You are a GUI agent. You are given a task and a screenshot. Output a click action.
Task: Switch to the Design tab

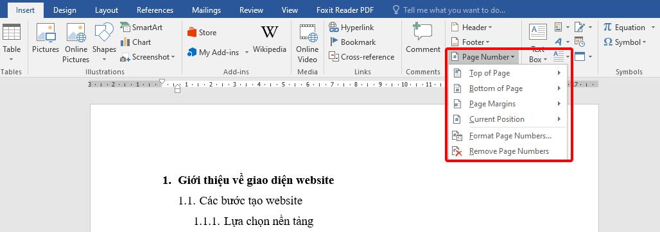(x=65, y=10)
